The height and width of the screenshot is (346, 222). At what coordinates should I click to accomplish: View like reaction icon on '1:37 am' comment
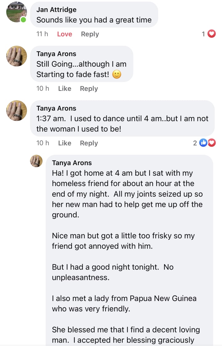point(203,143)
